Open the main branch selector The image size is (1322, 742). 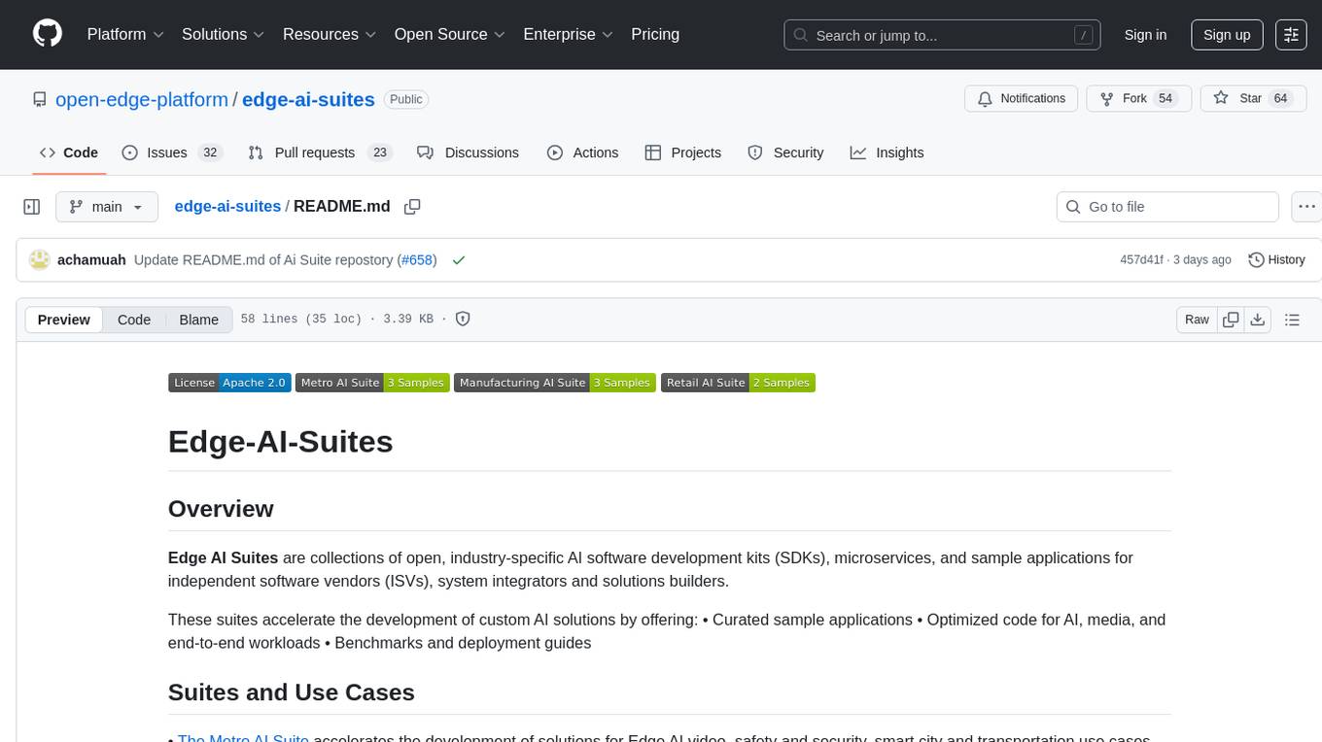coord(107,207)
